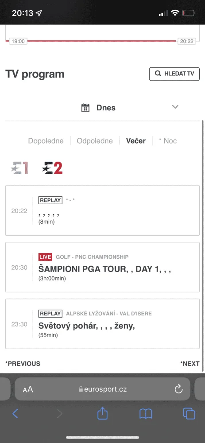Open the Dnes day selector
Image resolution: width=205 pixels, height=443 pixels.
(102, 108)
